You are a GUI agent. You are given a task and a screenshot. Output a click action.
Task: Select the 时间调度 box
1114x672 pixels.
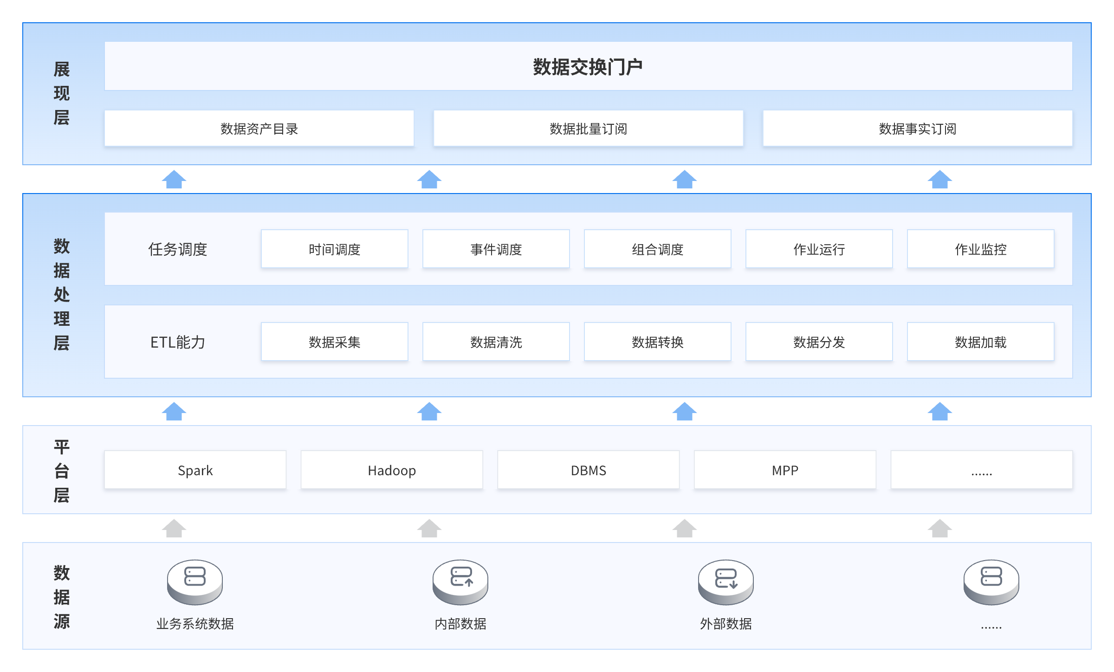point(334,249)
